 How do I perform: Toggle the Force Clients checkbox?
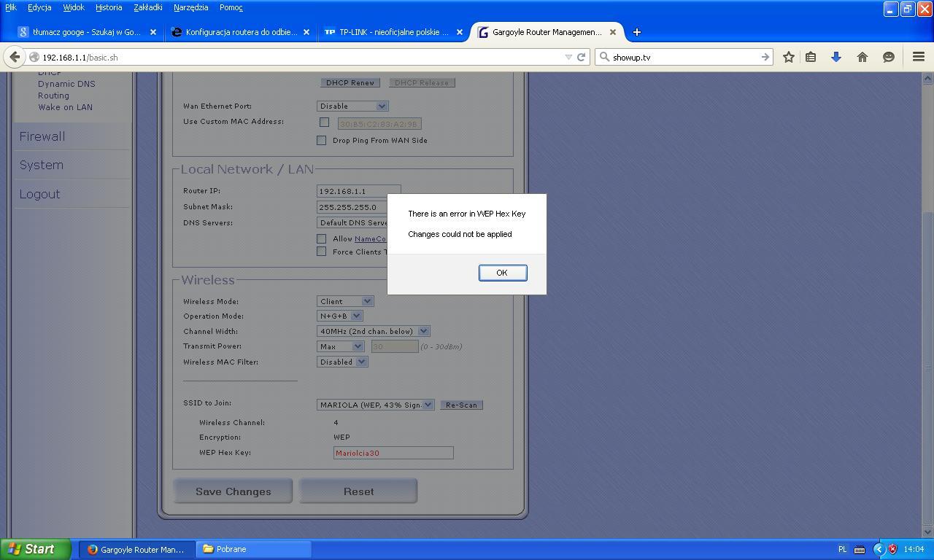[x=321, y=252]
